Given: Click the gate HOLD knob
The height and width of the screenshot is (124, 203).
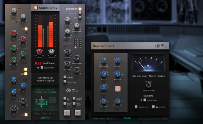Looking at the screenshot, I should pyautogui.click(x=77, y=70).
